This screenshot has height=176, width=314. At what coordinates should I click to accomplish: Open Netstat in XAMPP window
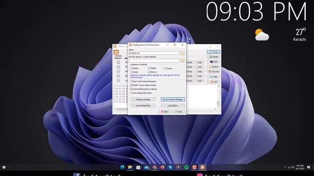[213, 57]
